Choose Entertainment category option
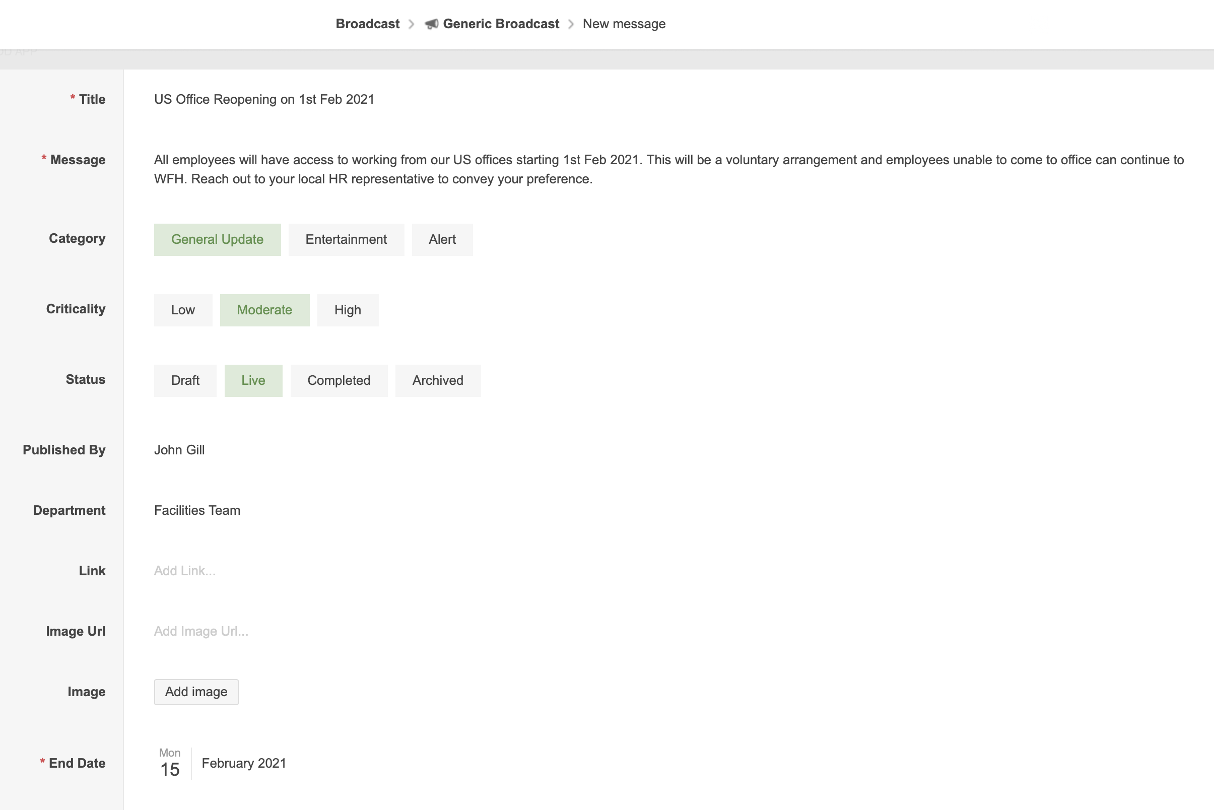The width and height of the screenshot is (1214, 810). click(346, 240)
